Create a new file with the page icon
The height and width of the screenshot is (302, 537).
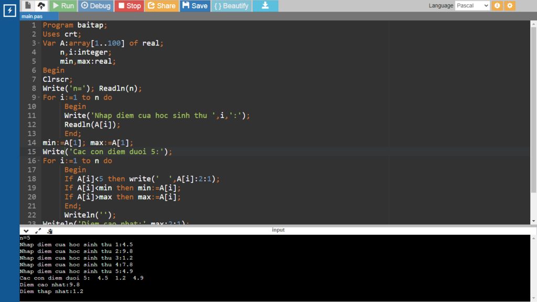click(x=28, y=5)
